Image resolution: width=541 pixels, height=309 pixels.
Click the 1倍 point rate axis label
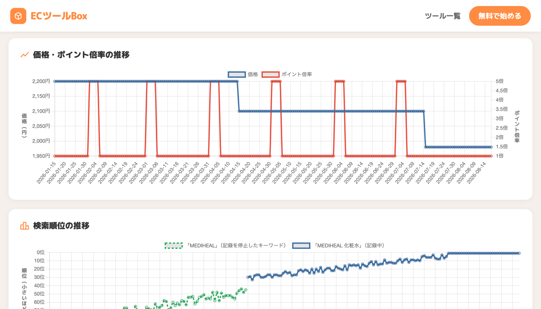point(500,156)
